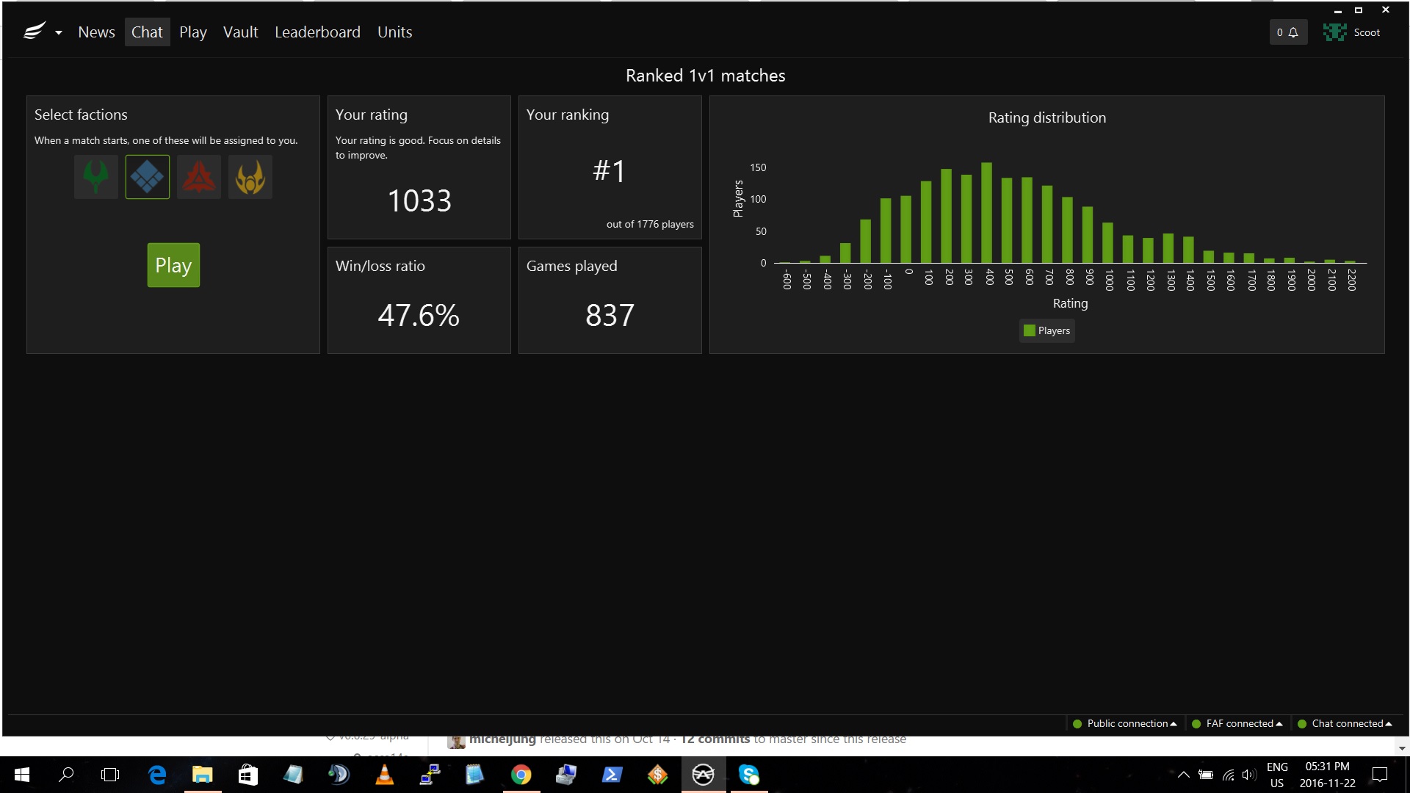1410x793 pixels.
Task: Open the Windows Start menu
Action: click(22, 775)
